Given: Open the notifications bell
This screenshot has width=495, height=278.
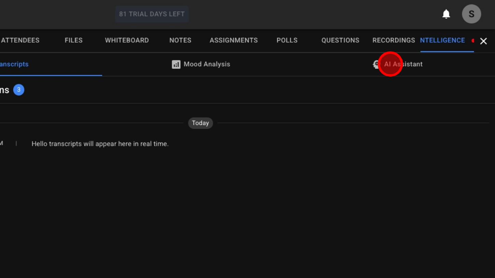Looking at the screenshot, I should pyautogui.click(x=446, y=14).
